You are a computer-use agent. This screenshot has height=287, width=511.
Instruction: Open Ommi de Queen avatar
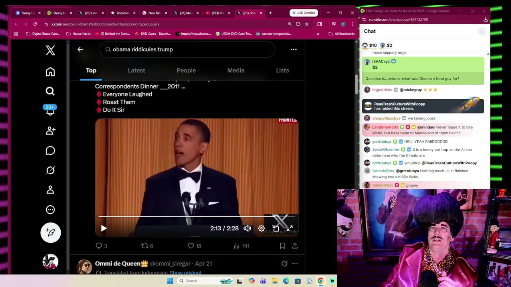pos(84,267)
